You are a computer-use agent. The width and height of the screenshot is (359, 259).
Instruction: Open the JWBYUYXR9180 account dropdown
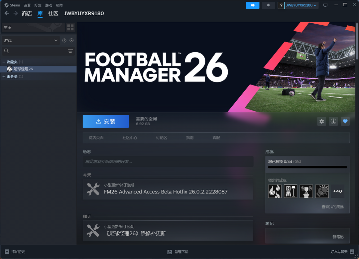(x=301, y=5)
